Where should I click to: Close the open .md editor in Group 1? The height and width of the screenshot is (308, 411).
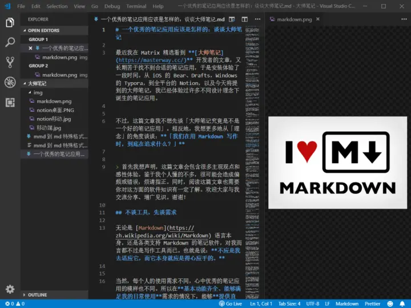coord(30,48)
